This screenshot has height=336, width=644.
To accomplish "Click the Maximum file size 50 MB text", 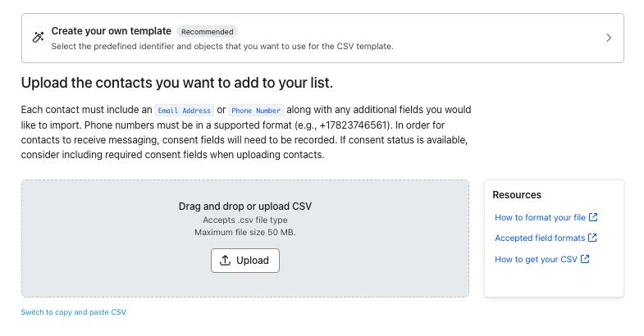I will click(x=245, y=232).
